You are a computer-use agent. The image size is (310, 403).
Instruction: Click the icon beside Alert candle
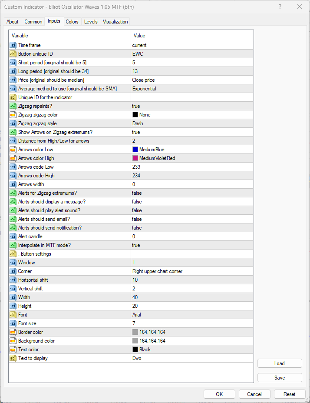13,236
